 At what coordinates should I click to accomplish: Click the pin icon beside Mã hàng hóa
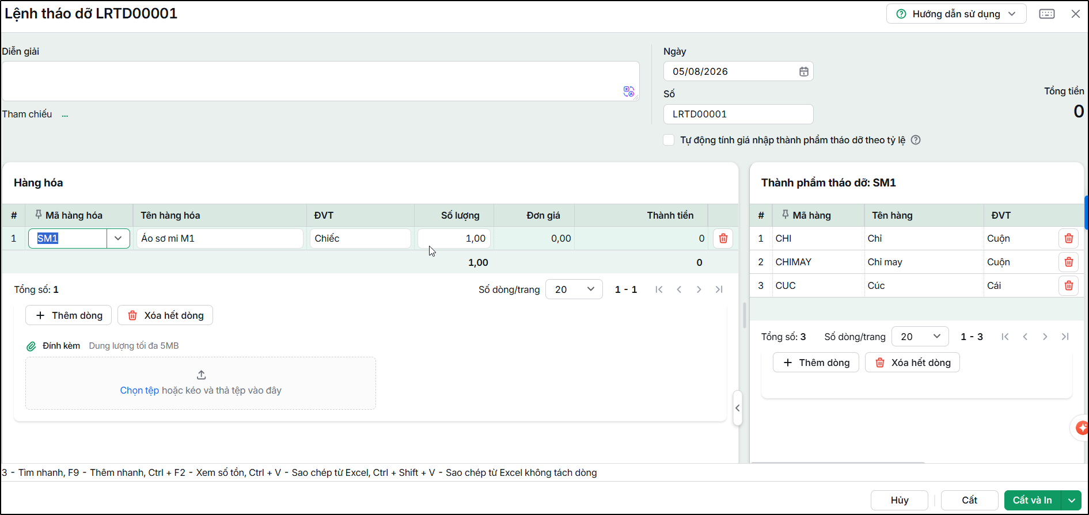click(39, 215)
